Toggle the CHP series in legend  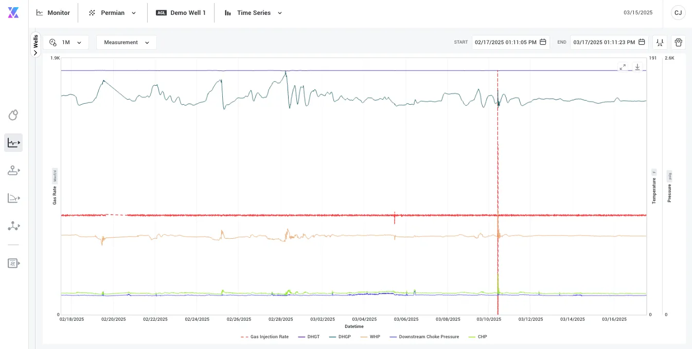coord(477,337)
